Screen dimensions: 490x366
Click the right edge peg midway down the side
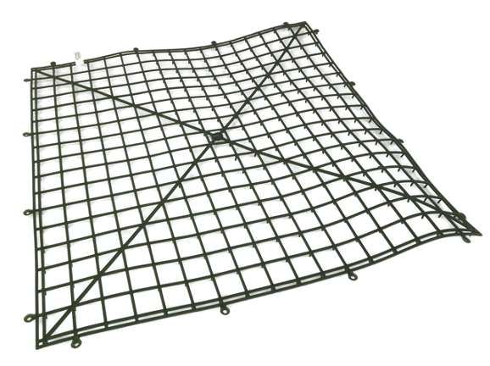coord(400,141)
